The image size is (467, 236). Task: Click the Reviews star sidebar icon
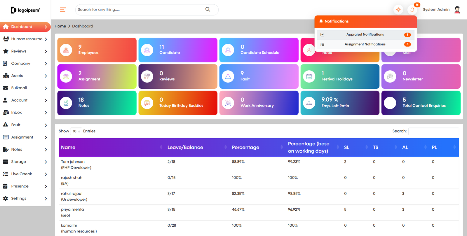[x=6, y=51]
